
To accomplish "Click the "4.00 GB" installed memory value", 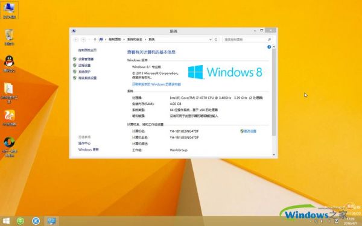I will point(176,104).
